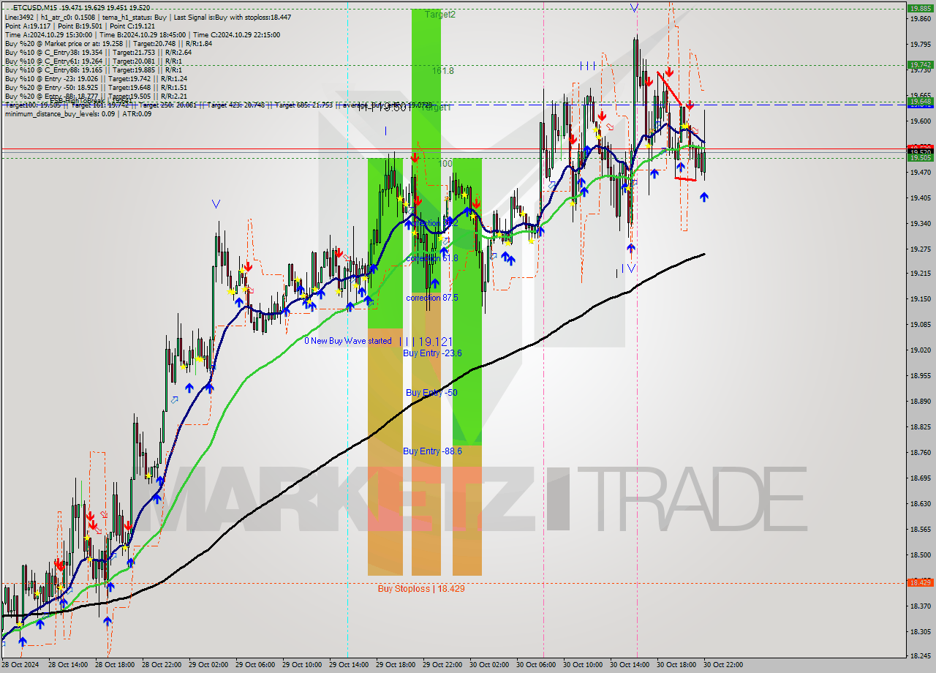
Task: Click the '28 Oct 22:00' time axis label
Action: [161, 665]
